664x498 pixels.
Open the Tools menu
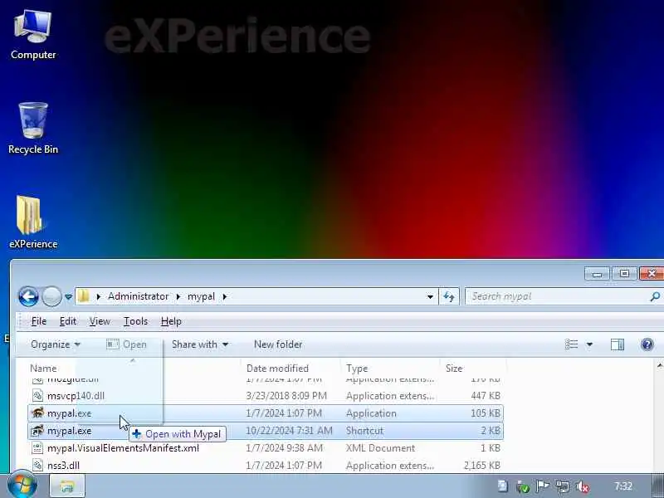click(135, 321)
